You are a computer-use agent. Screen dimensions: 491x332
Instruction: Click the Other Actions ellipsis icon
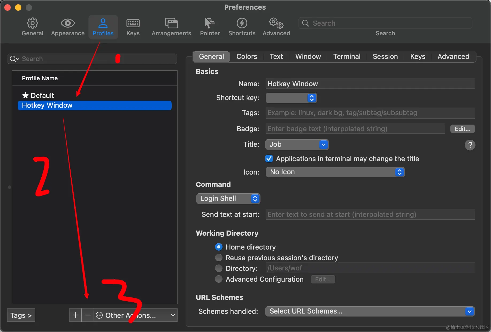pos(99,315)
